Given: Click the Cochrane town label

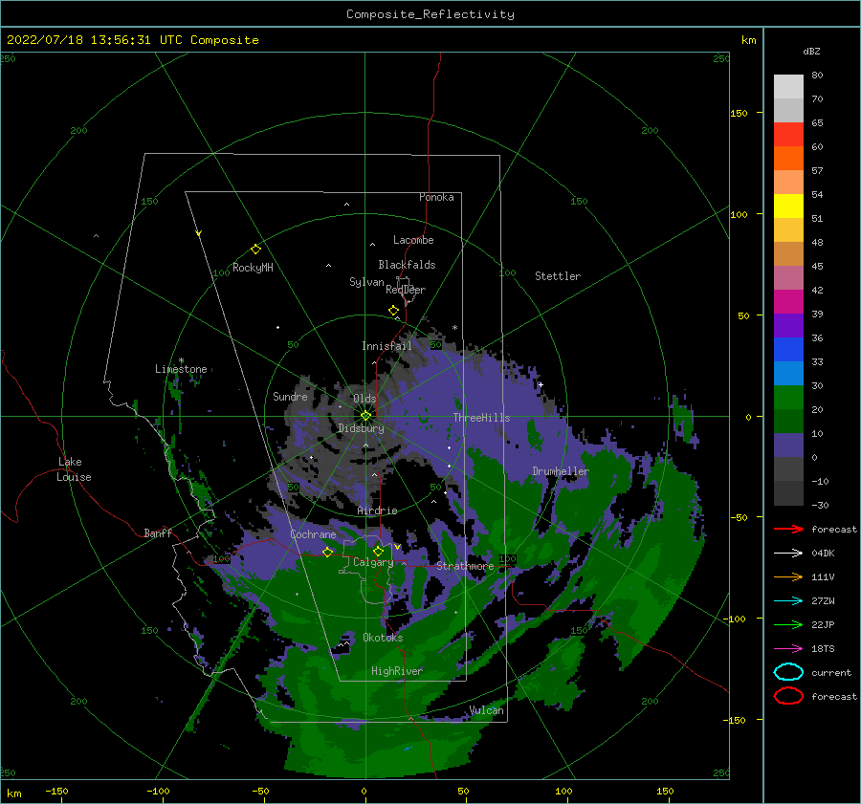Looking at the screenshot, I should pyautogui.click(x=313, y=534).
